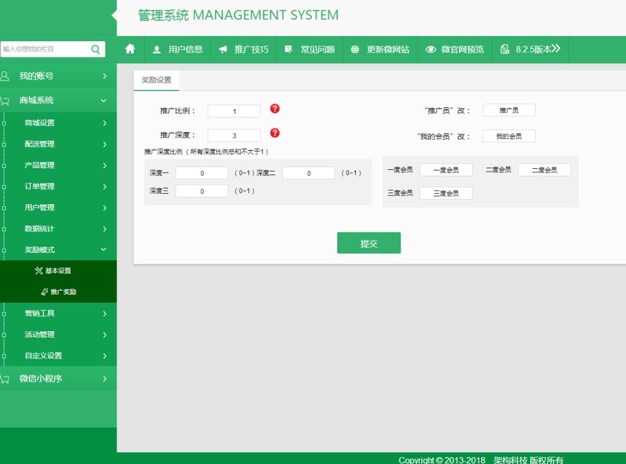
Task: Click the home icon in the top navigation
Action: click(x=130, y=49)
